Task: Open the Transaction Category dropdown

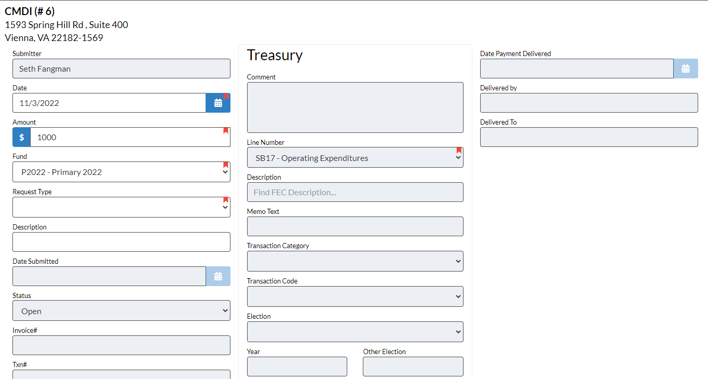Action: [355, 261]
